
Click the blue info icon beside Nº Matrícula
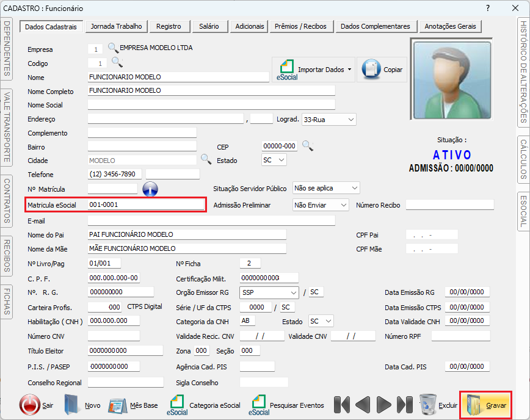[x=150, y=189]
